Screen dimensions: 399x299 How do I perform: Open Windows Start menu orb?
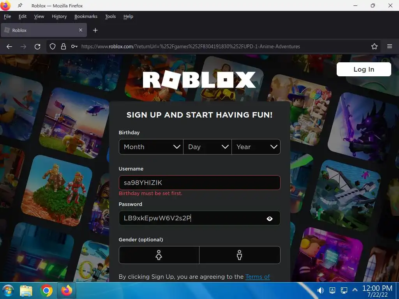coord(8,290)
